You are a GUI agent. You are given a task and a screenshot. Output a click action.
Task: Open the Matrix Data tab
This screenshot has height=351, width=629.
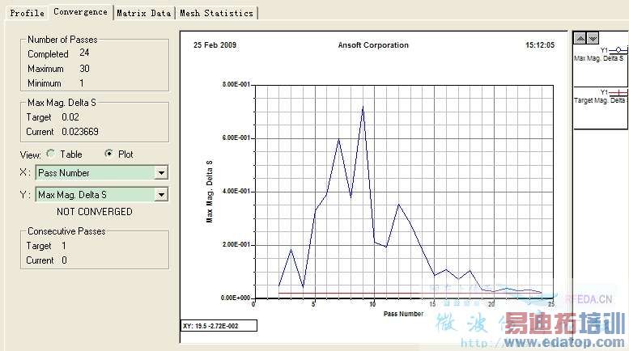click(144, 13)
